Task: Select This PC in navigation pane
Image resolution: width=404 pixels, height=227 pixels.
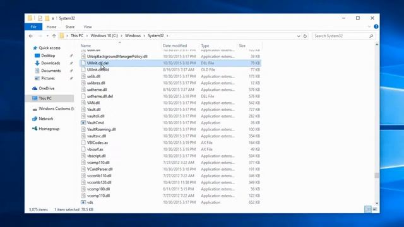Action: (x=45, y=98)
